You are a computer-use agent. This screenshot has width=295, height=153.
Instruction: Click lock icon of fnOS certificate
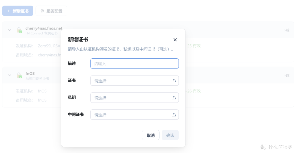pos(19,75)
